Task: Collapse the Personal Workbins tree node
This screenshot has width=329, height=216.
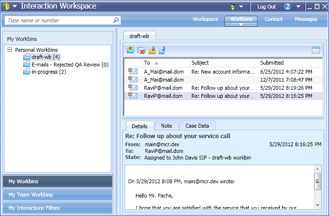Action: [x=10, y=49]
